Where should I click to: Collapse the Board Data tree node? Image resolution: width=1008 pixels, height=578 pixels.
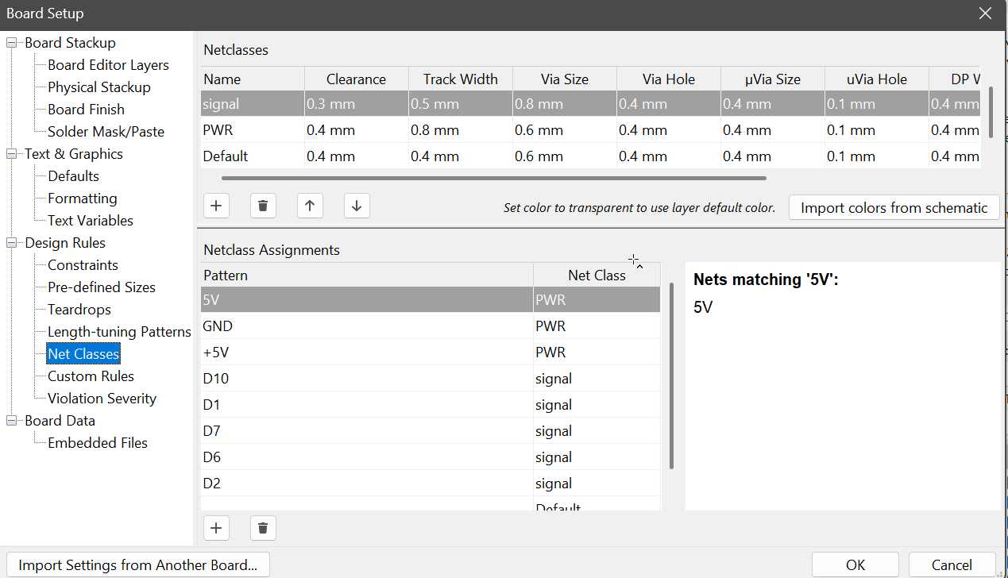(12, 421)
